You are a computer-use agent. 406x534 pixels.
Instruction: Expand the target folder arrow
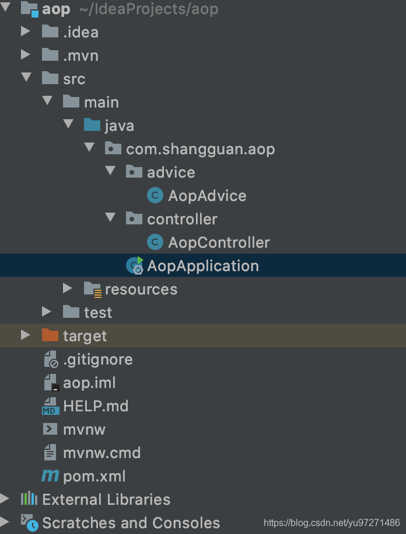[x=25, y=335]
